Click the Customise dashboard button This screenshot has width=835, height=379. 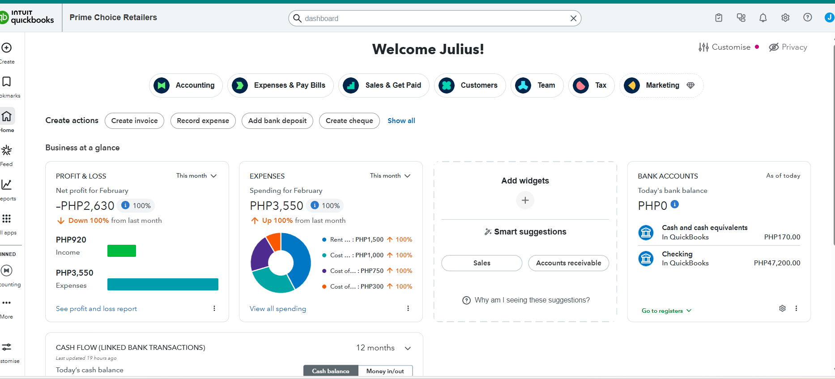(724, 47)
